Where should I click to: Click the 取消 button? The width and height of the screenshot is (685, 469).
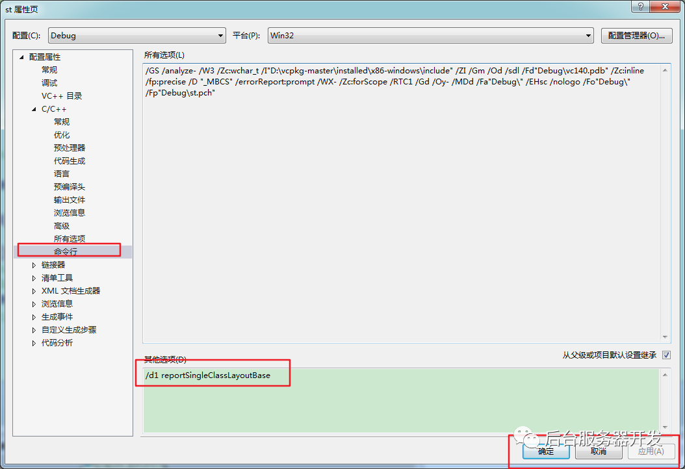pyautogui.click(x=599, y=451)
